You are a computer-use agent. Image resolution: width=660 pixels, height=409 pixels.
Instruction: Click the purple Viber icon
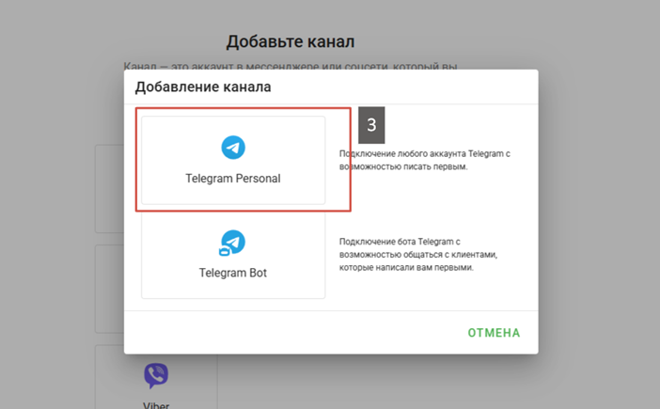156,376
